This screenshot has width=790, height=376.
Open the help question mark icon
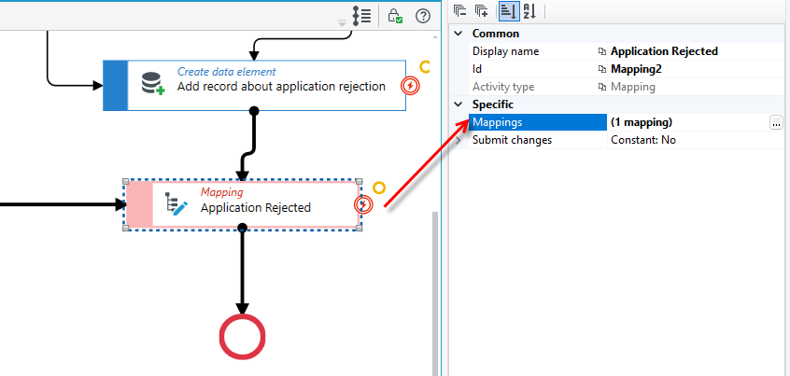(423, 16)
